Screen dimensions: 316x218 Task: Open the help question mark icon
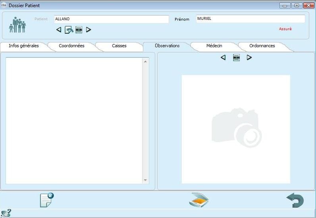point(6,213)
